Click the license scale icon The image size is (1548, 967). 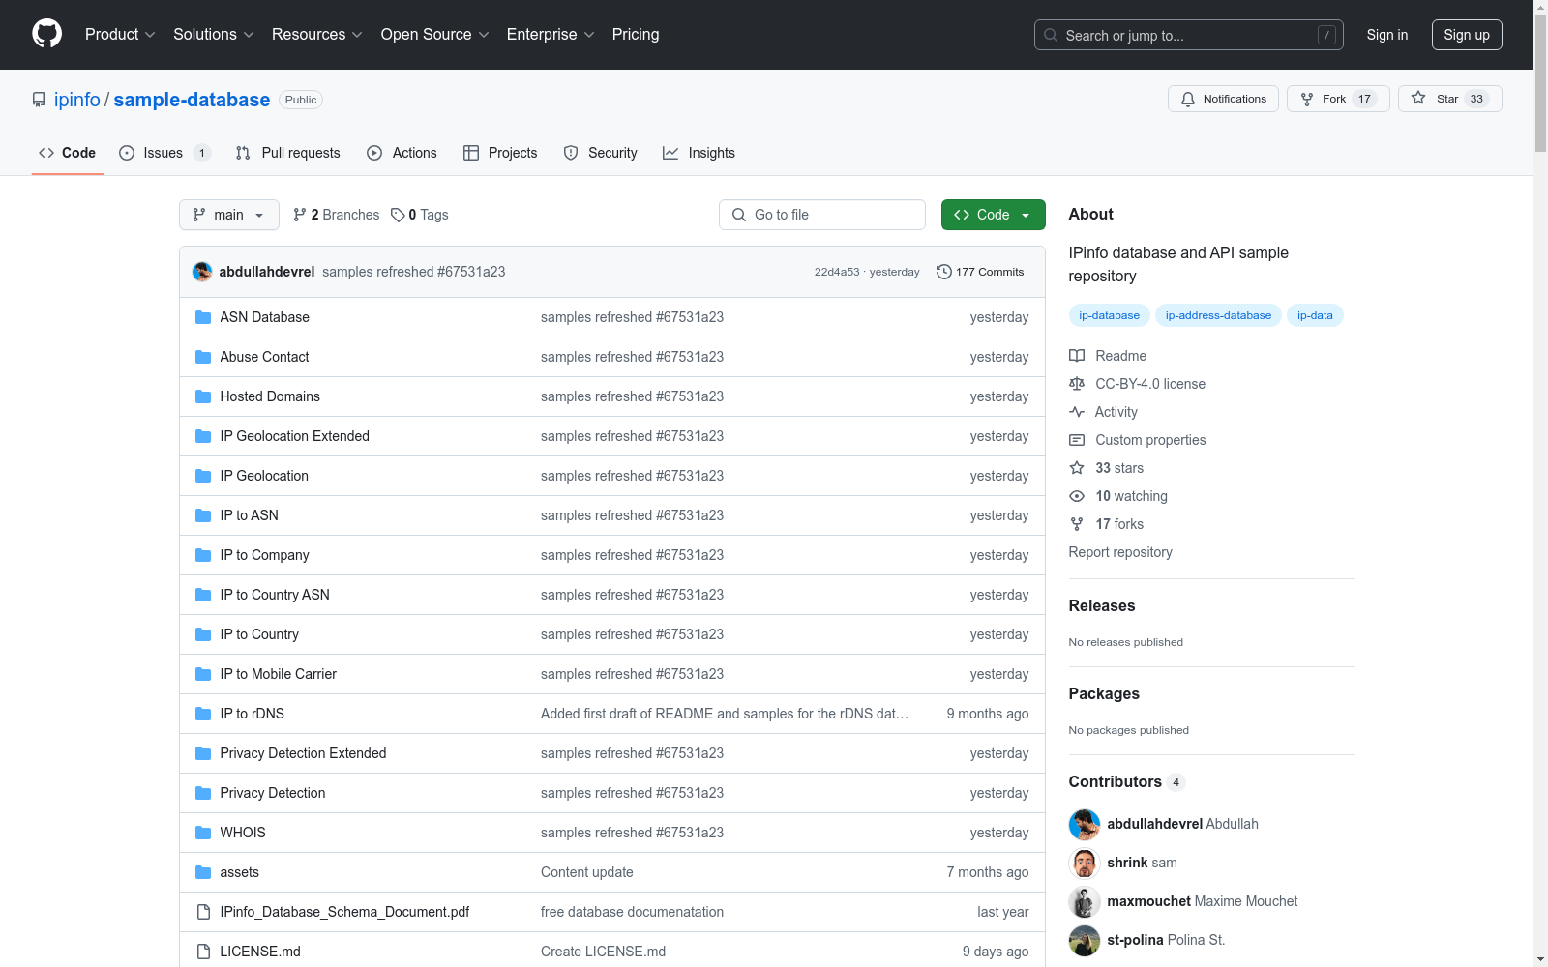point(1077,384)
